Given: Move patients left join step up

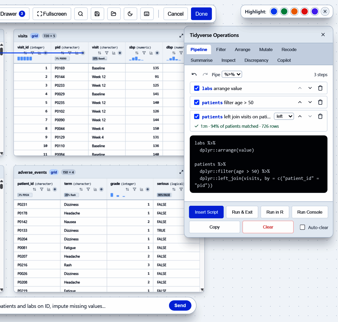Looking at the screenshot, I should pos(300,116).
